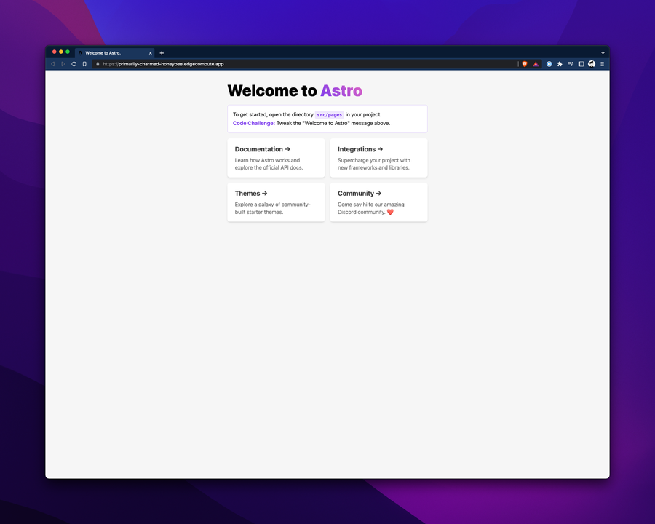Open the Community card link
Viewport: 655px width, 524px height.
[x=379, y=202]
